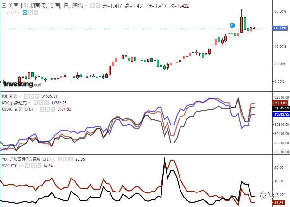Open the dropdown arrow beside VXX, 纽约
The image size is (290, 207).
(21, 166)
